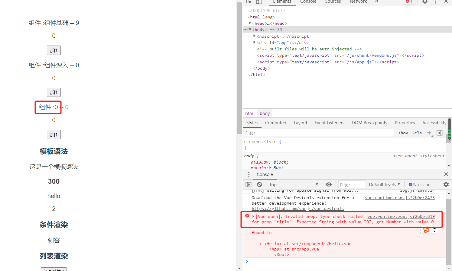Viewport: 452px width, 271px height.
Task: Click 加1 button under 组件 :0
Action: click(x=54, y=135)
